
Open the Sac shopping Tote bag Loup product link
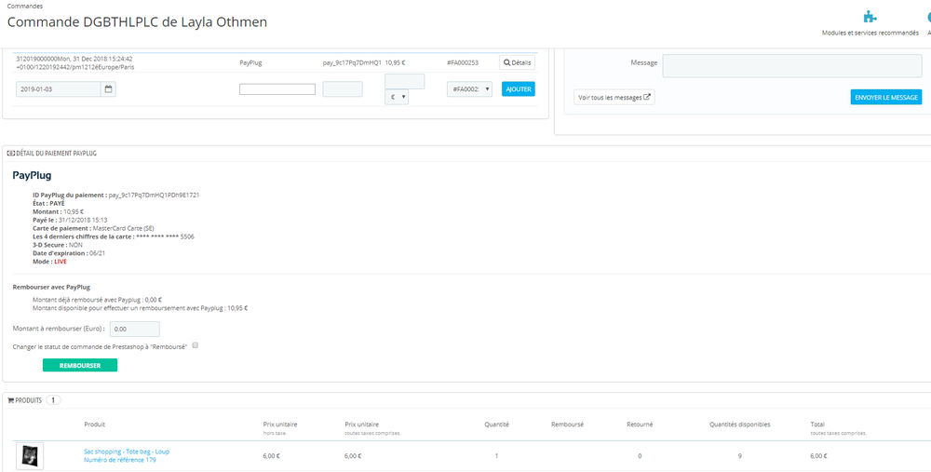pyautogui.click(x=127, y=452)
